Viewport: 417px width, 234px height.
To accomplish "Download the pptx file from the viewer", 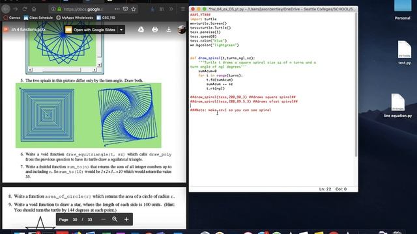I will point(169,29).
